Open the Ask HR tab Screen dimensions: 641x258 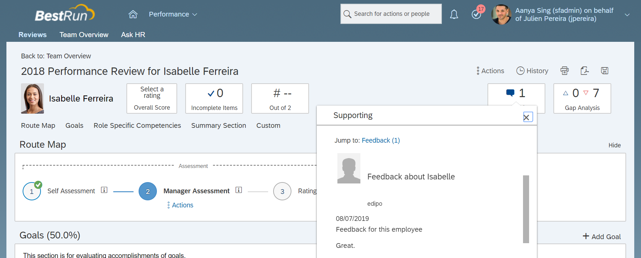(133, 35)
